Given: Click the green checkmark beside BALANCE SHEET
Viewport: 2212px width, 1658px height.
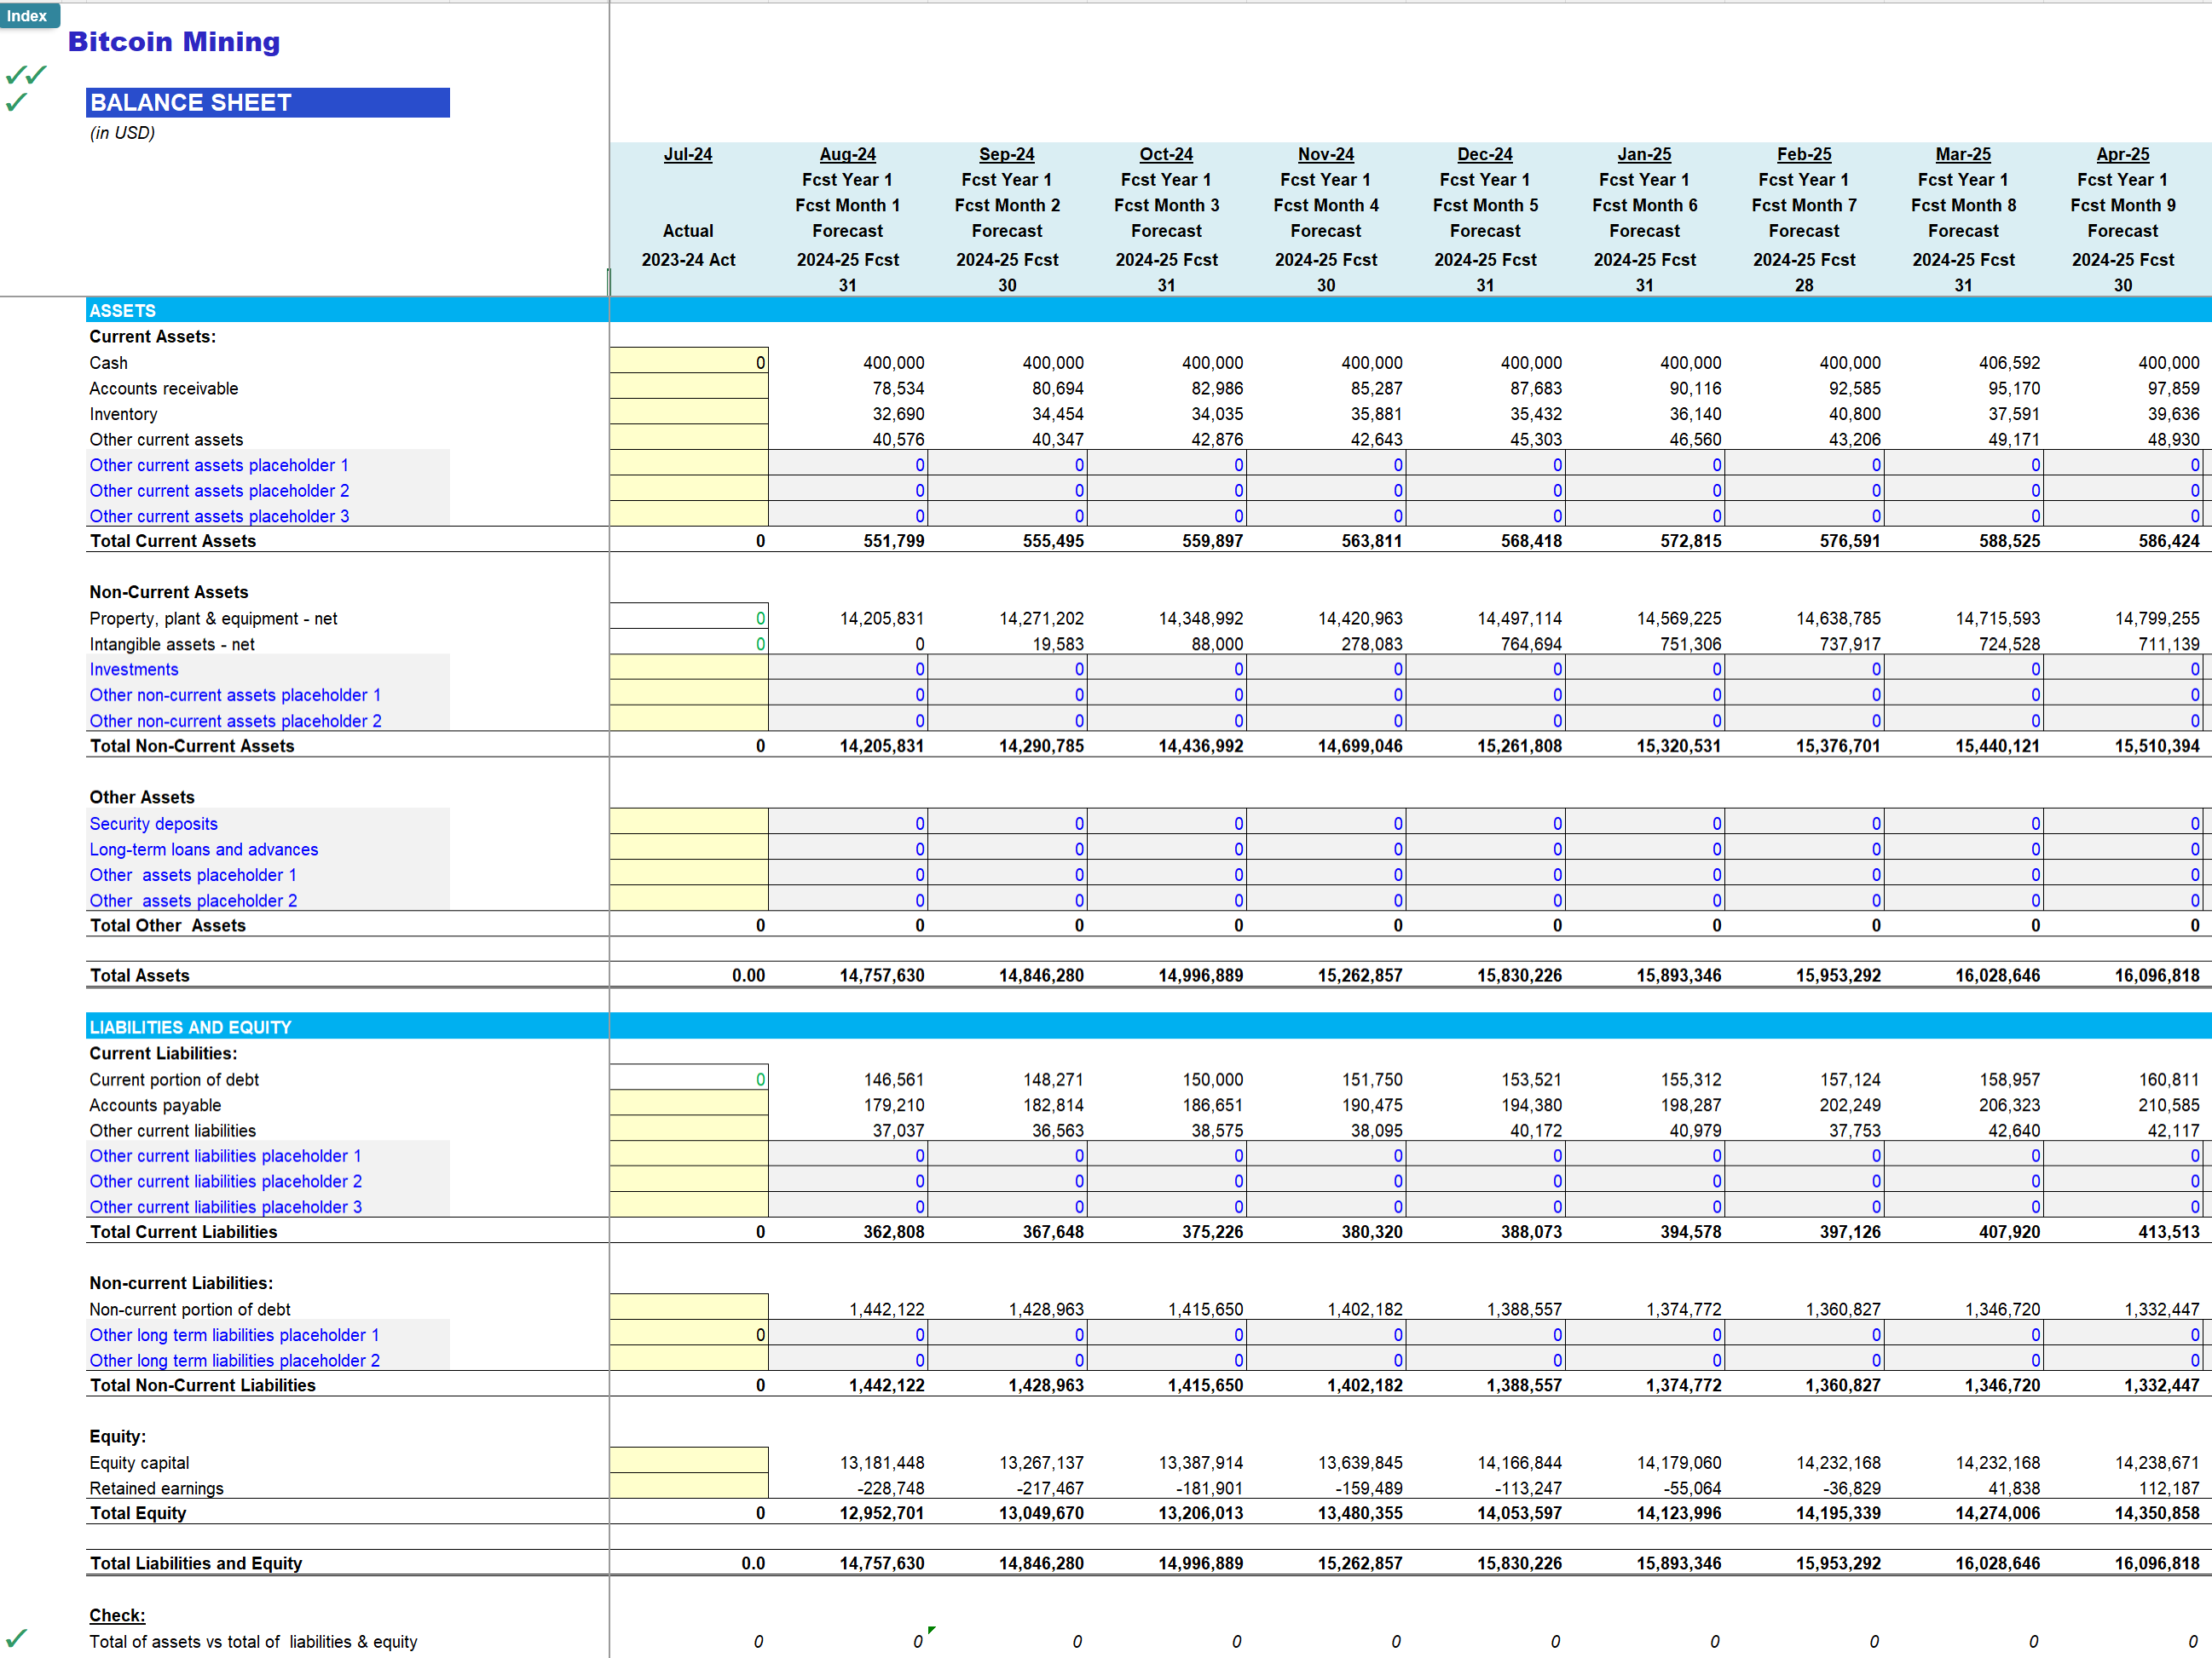Looking at the screenshot, I should pos(18,103).
